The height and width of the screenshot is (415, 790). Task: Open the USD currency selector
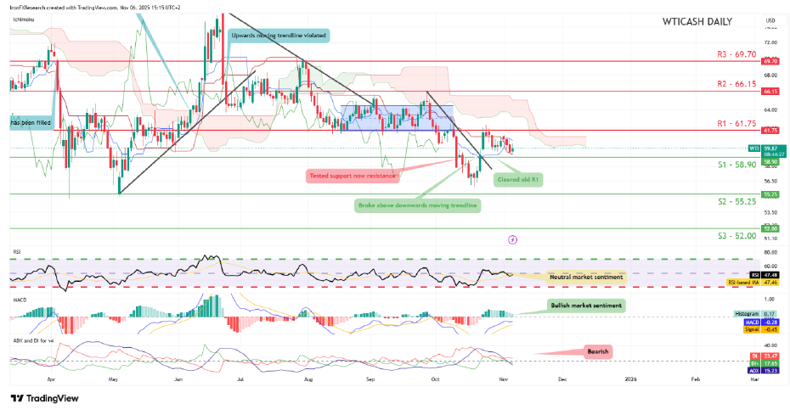pos(770,20)
